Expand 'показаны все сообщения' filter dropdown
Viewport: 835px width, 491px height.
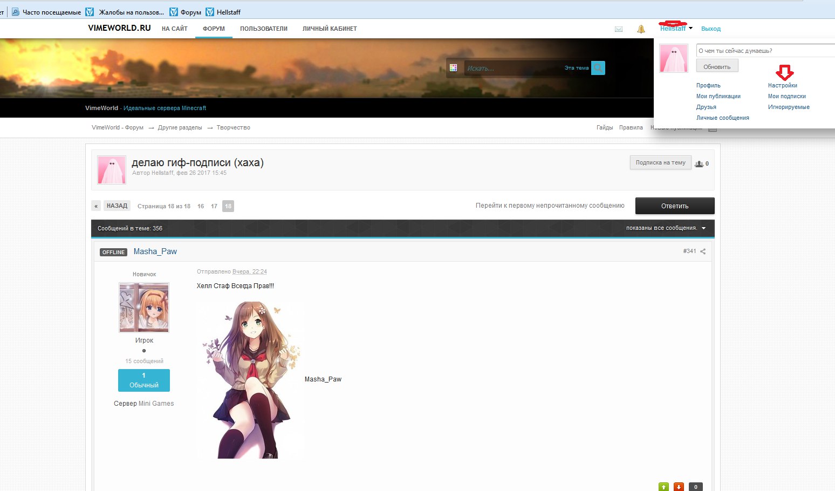666,228
